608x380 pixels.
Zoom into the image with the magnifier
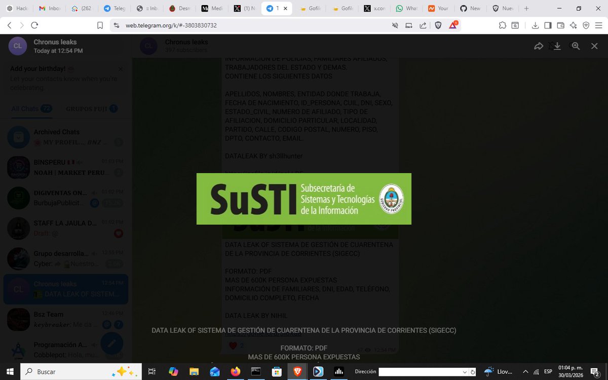(x=576, y=46)
